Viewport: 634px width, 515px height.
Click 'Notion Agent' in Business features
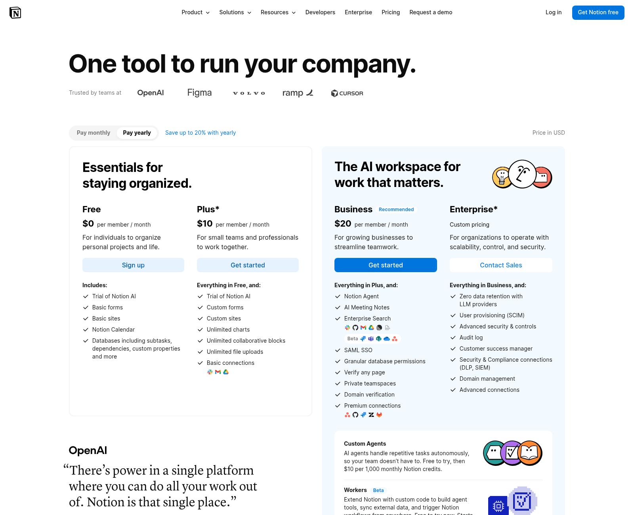point(361,296)
